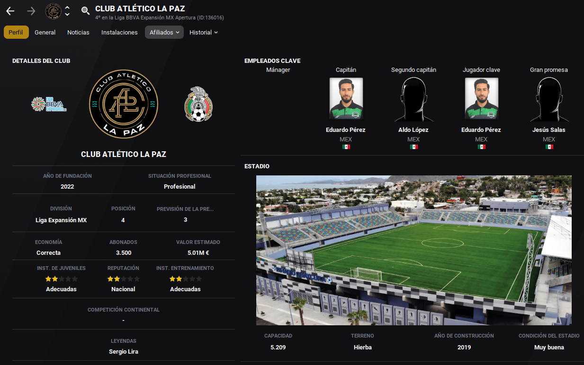Click the Correcta economy value
This screenshot has width=584, height=365.
(x=48, y=252)
